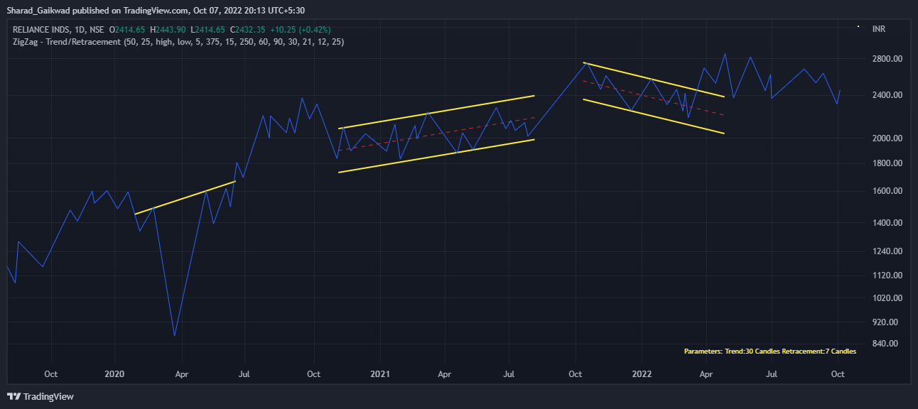This screenshot has width=918, height=409.
Task: Click the 1600.00 price axis label
Action: click(887, 191)
